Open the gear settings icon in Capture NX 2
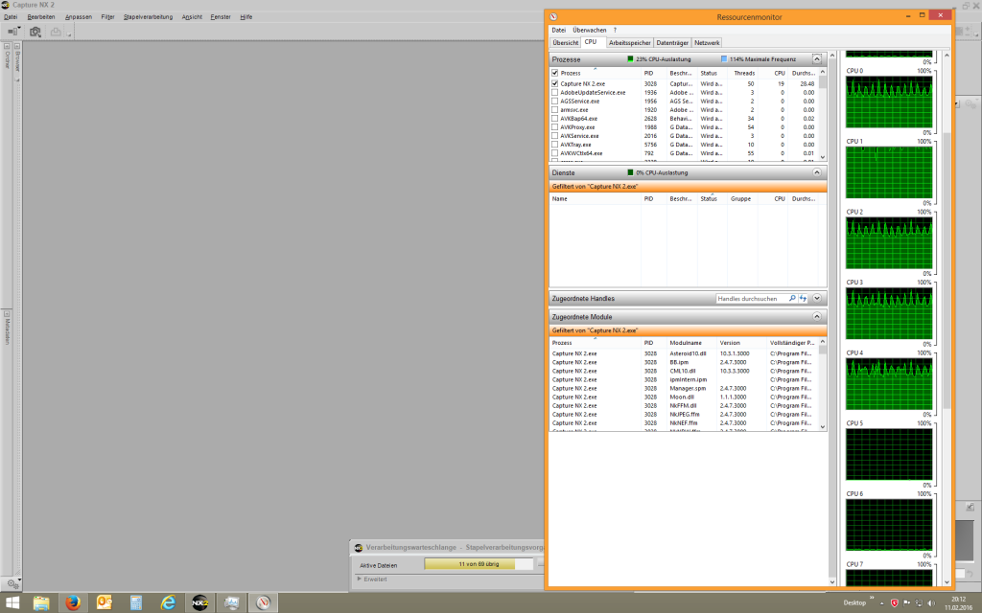Screen dimensions: 982x613 [x=12, y=583]
